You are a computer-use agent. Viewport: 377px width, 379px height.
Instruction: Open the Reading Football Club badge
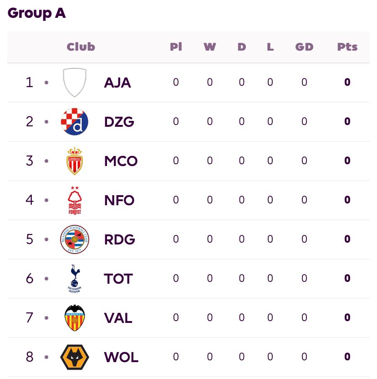point(75,239)
